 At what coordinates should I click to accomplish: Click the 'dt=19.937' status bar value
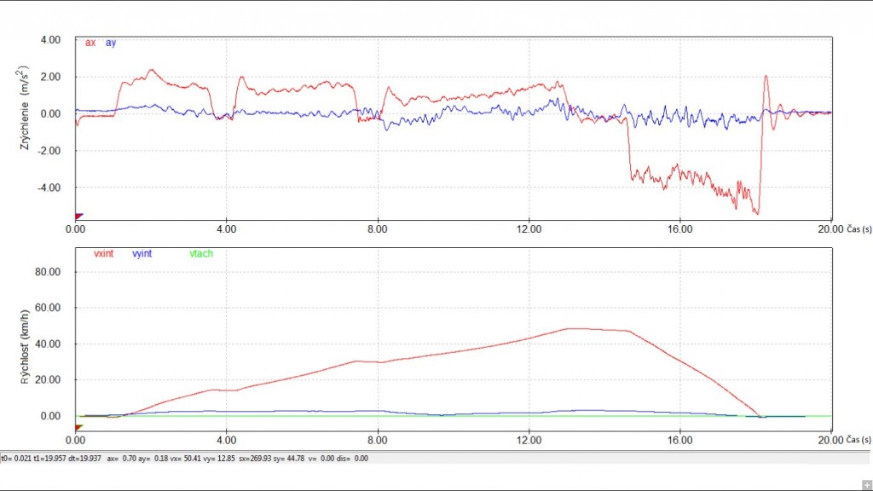point(84,459)
